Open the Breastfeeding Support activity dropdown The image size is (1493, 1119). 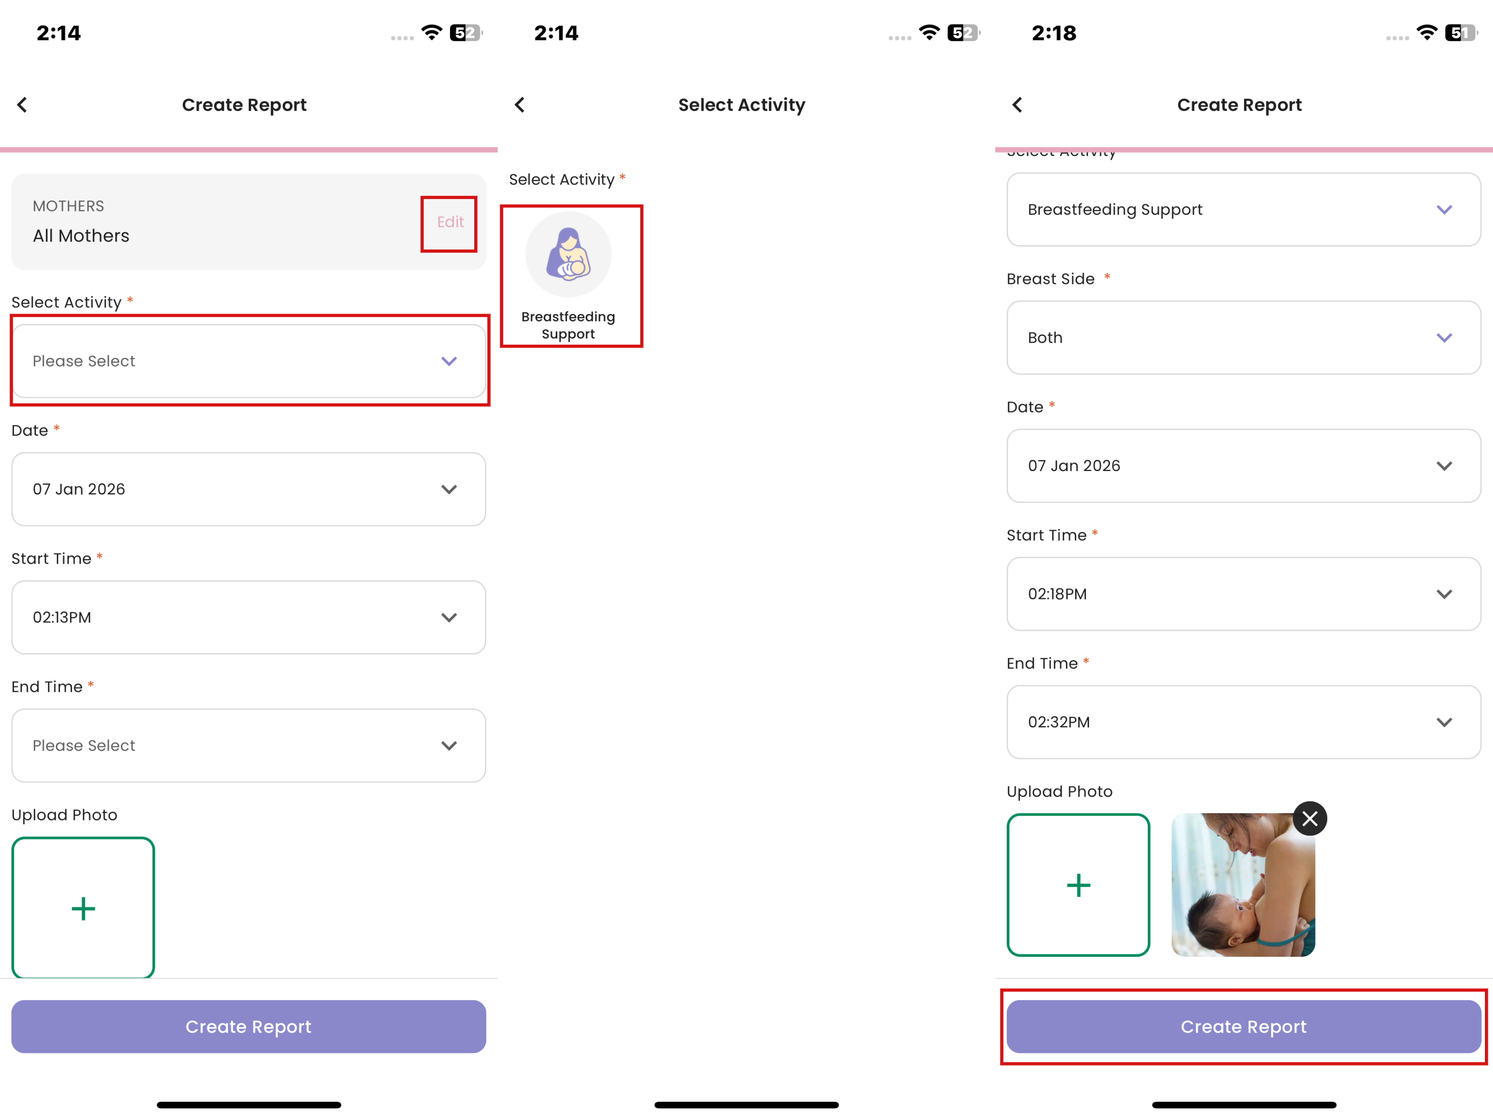(x=1243, y=210)
